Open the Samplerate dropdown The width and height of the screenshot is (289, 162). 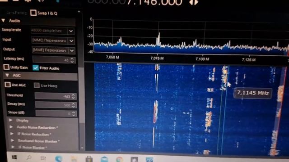tap(71, 31)
